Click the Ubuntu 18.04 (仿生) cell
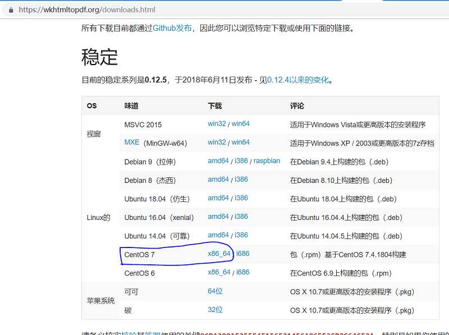 pos(157,199)
